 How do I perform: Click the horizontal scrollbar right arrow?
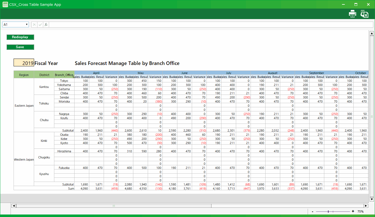[x=366, y=206]
